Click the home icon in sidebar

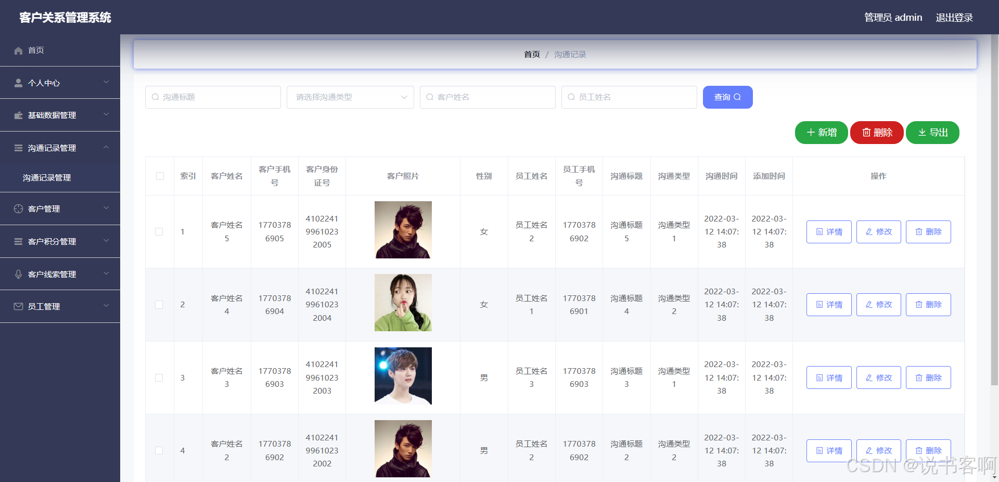coord(18,50)
